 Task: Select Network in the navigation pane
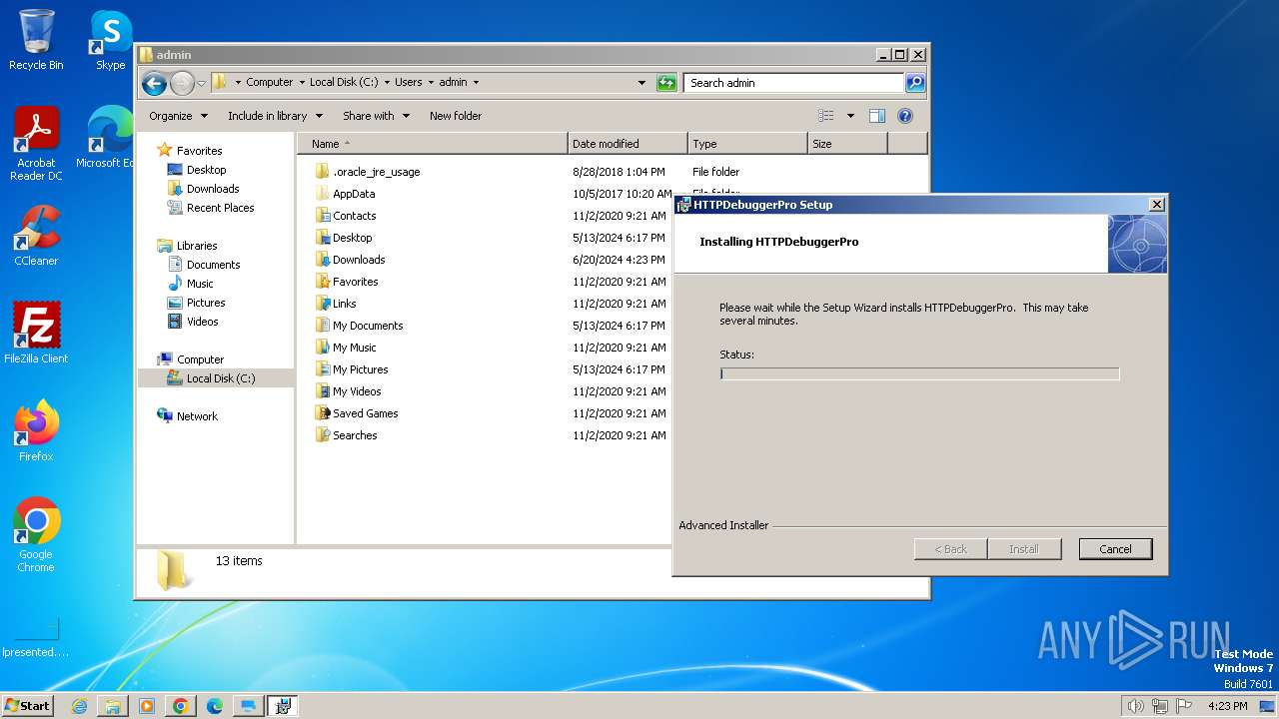(x=197, y=416)
